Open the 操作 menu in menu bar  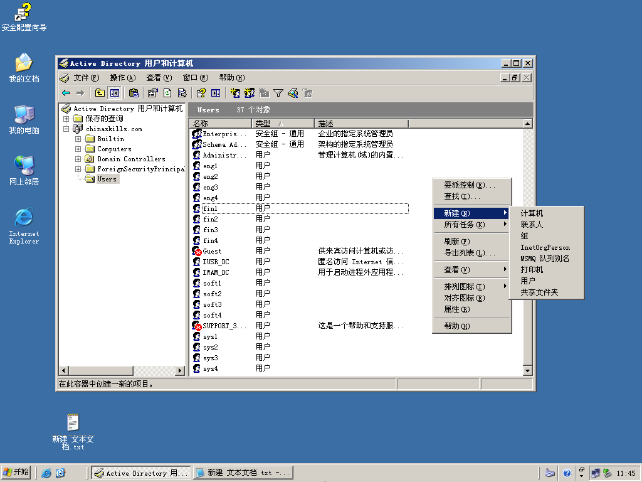pyautogui.click(x=123, y=78)
